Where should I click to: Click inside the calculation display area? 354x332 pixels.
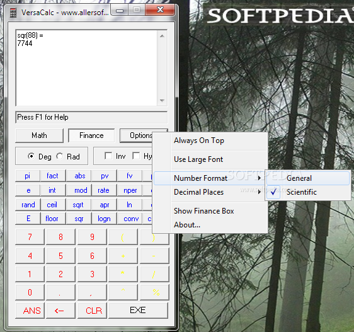point(87,68)
